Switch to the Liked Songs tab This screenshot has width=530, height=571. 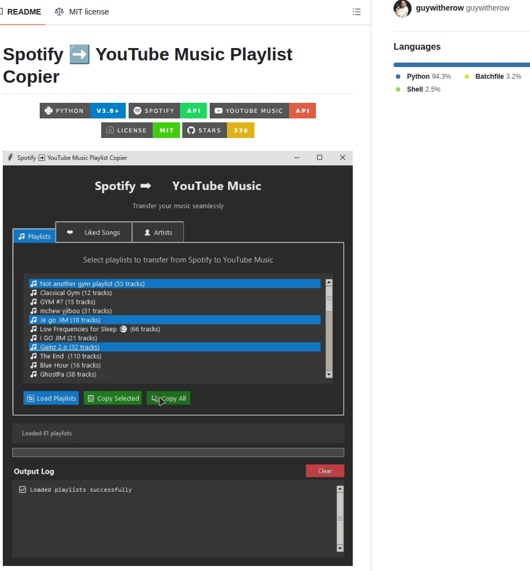pyautogui.click(x=94, y=232)
